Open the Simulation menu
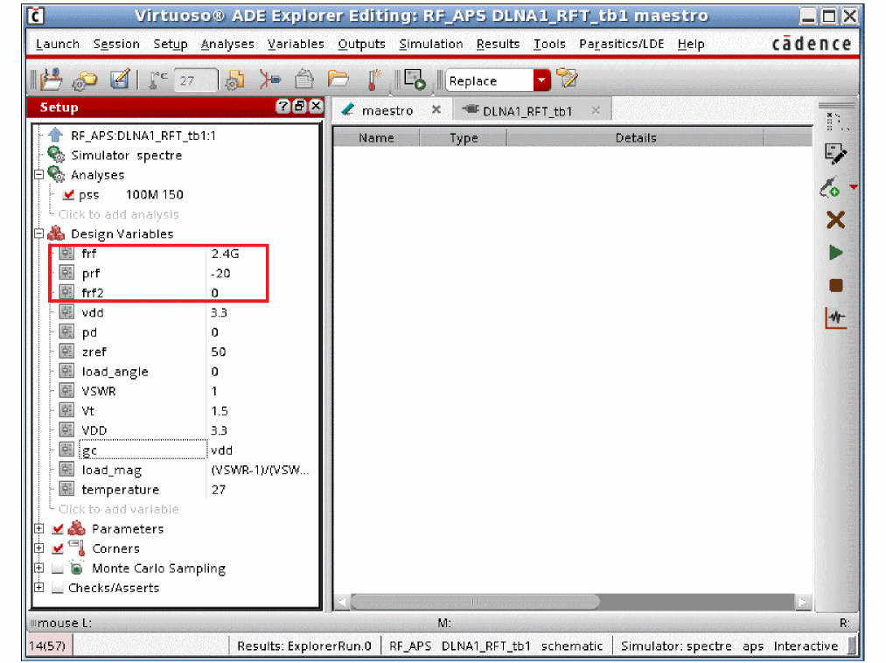The height and width of the screenshot is (663, 886). pos(430,44)
